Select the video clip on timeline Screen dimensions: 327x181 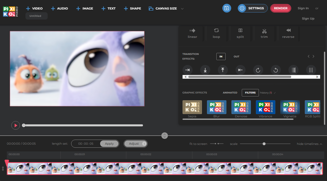point(165,169)
